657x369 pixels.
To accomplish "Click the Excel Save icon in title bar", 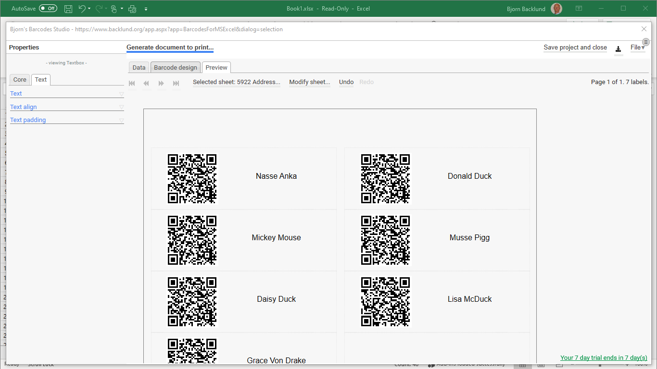I will click(x=68, y=9).
